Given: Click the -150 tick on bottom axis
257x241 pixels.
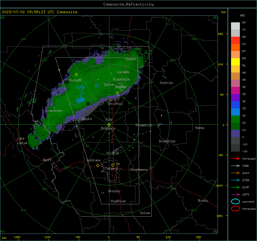Looking at the screenshot, I should click(17, 237).
